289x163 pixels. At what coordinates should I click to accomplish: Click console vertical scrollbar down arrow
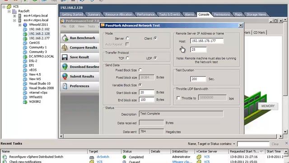pyautogui.click(x=285, y=132)
